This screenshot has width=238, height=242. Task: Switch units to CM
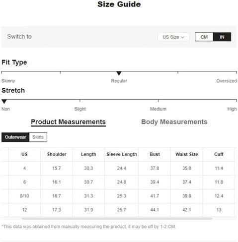tap(204, 37)
